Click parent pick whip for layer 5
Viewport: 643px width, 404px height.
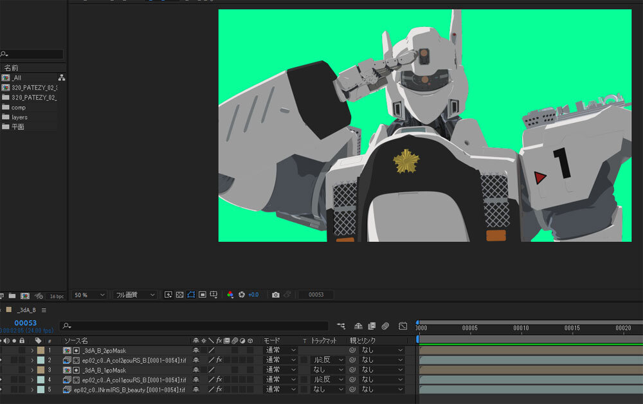pyautogui.click(x=352, y=389)
